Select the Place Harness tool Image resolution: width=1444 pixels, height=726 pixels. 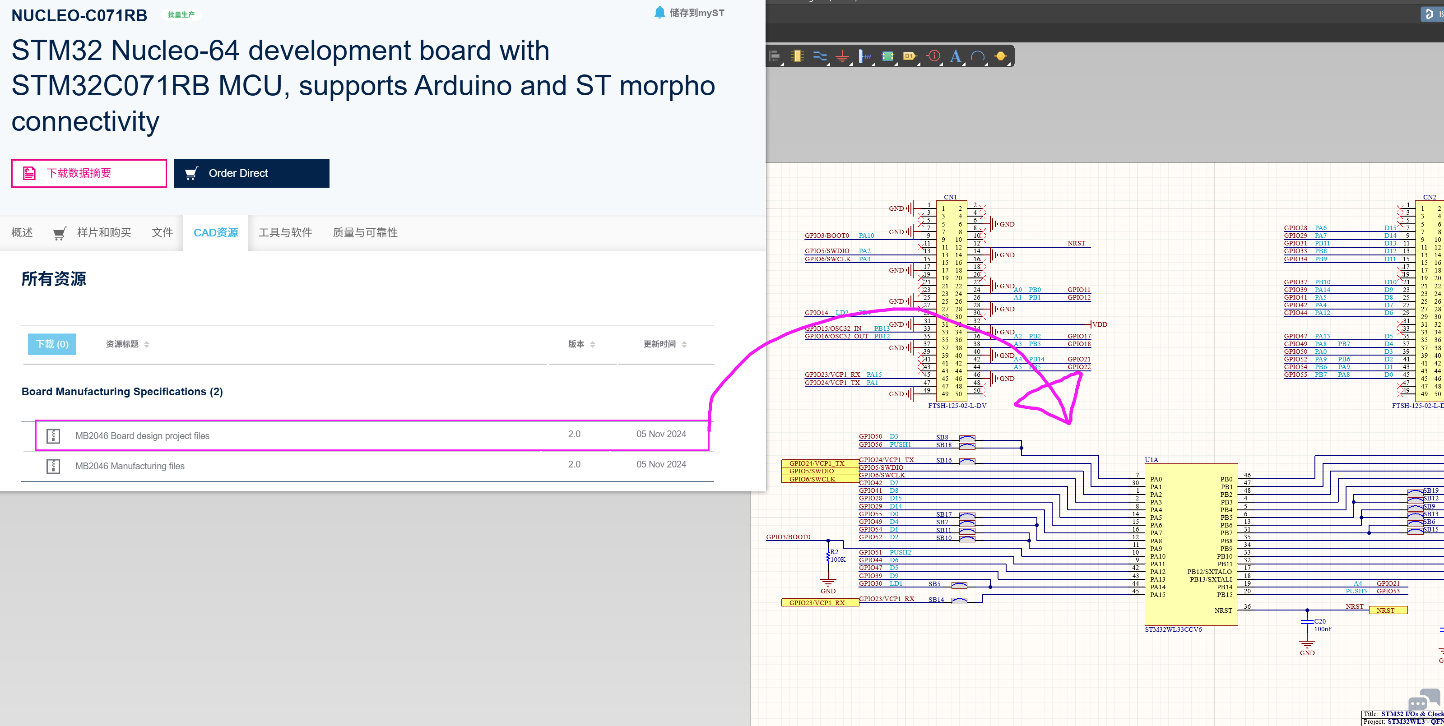[x=865, y=56]
